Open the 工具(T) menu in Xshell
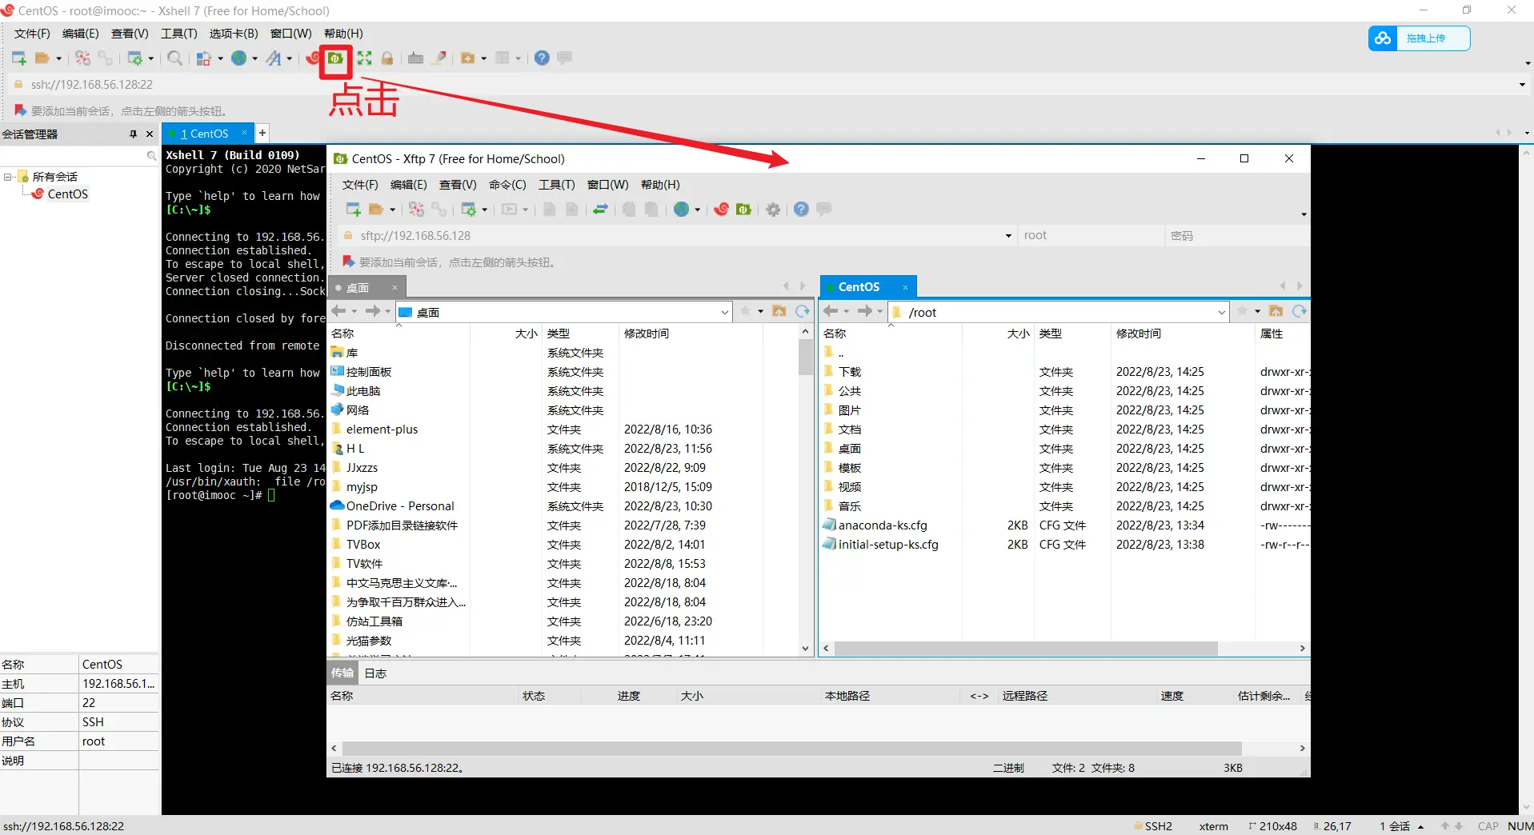Image resolution: width=1534 pixels, height=835 pixels. click(x=178, y=34)
